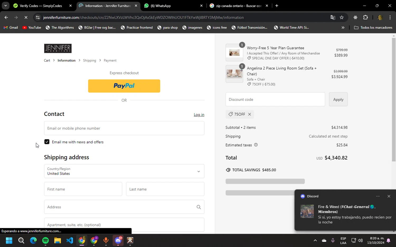Open Spotify from the taskbar
This screenshot has width=396, height=247.
45,240
